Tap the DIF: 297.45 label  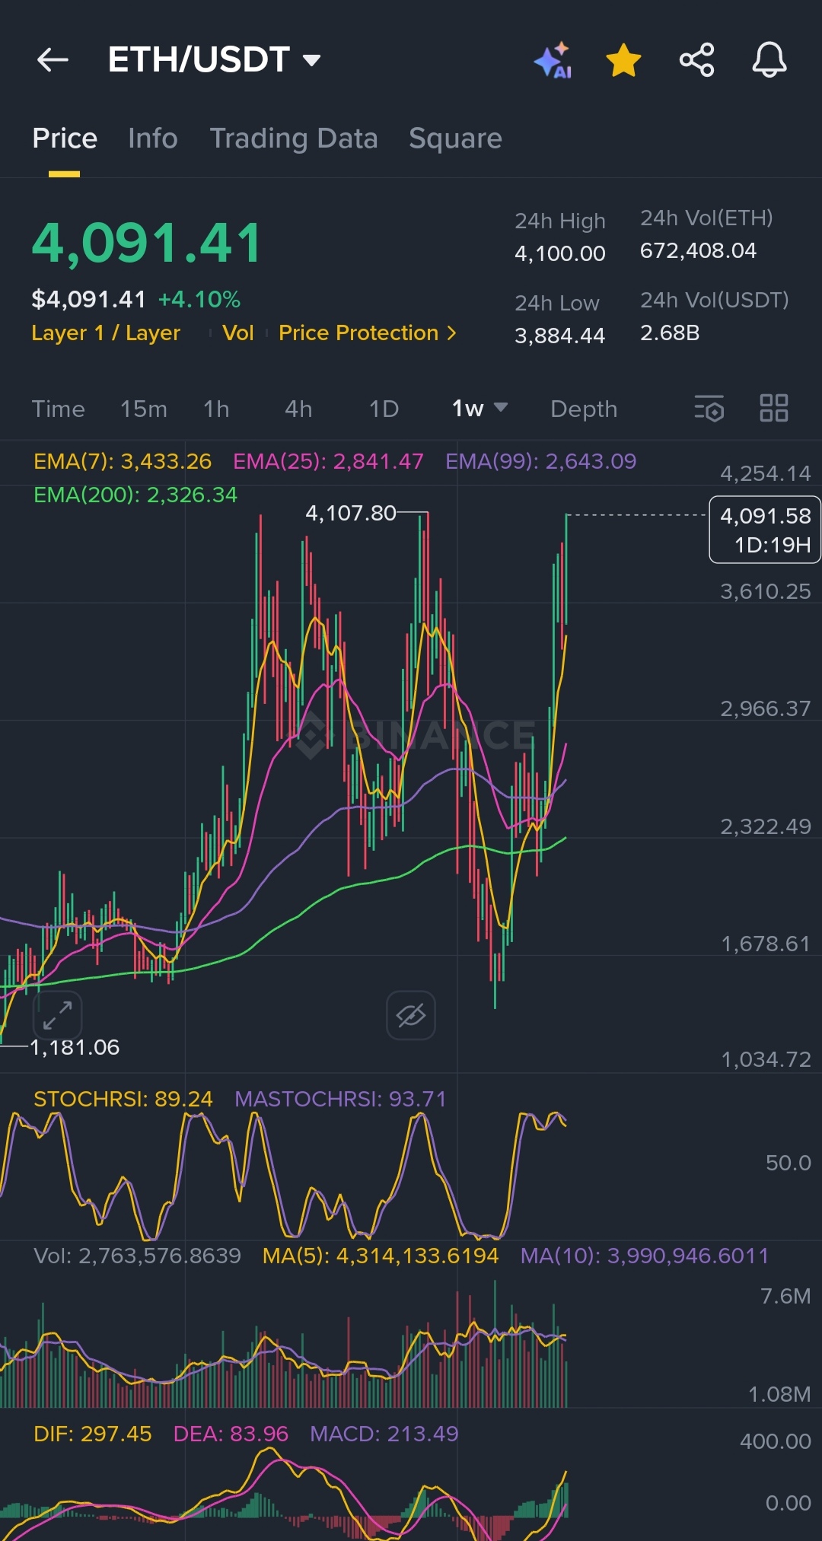coord(93,1434)
